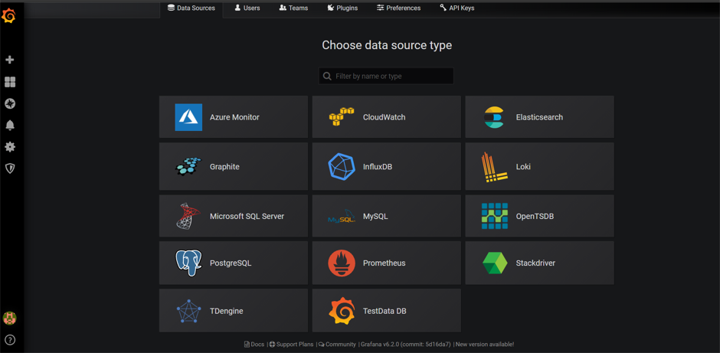Click the Microsoft SQL Server logo icon
Viewport: 720px width, 353px height.
click(187, 216)
